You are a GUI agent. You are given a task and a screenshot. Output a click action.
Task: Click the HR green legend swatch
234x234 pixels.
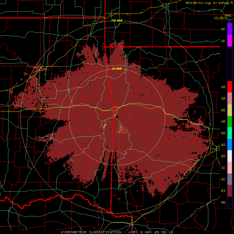tap(230, 122)
